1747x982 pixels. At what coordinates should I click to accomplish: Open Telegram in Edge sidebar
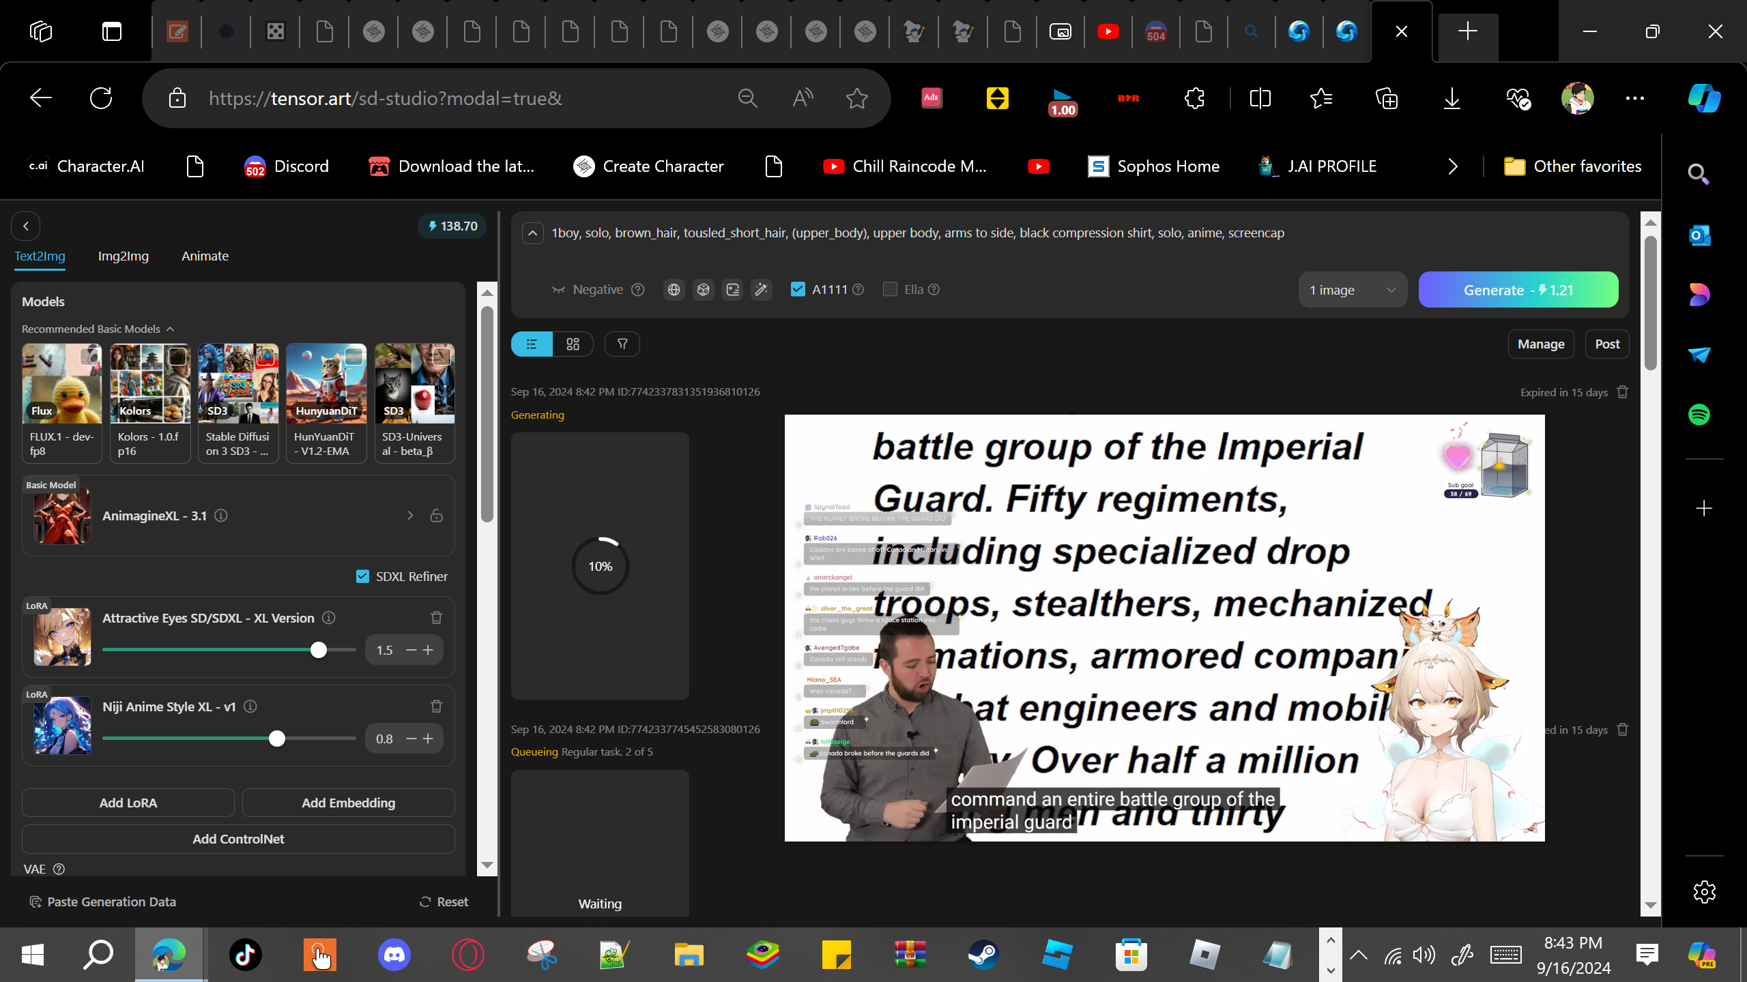click(x=1699, y=355)
